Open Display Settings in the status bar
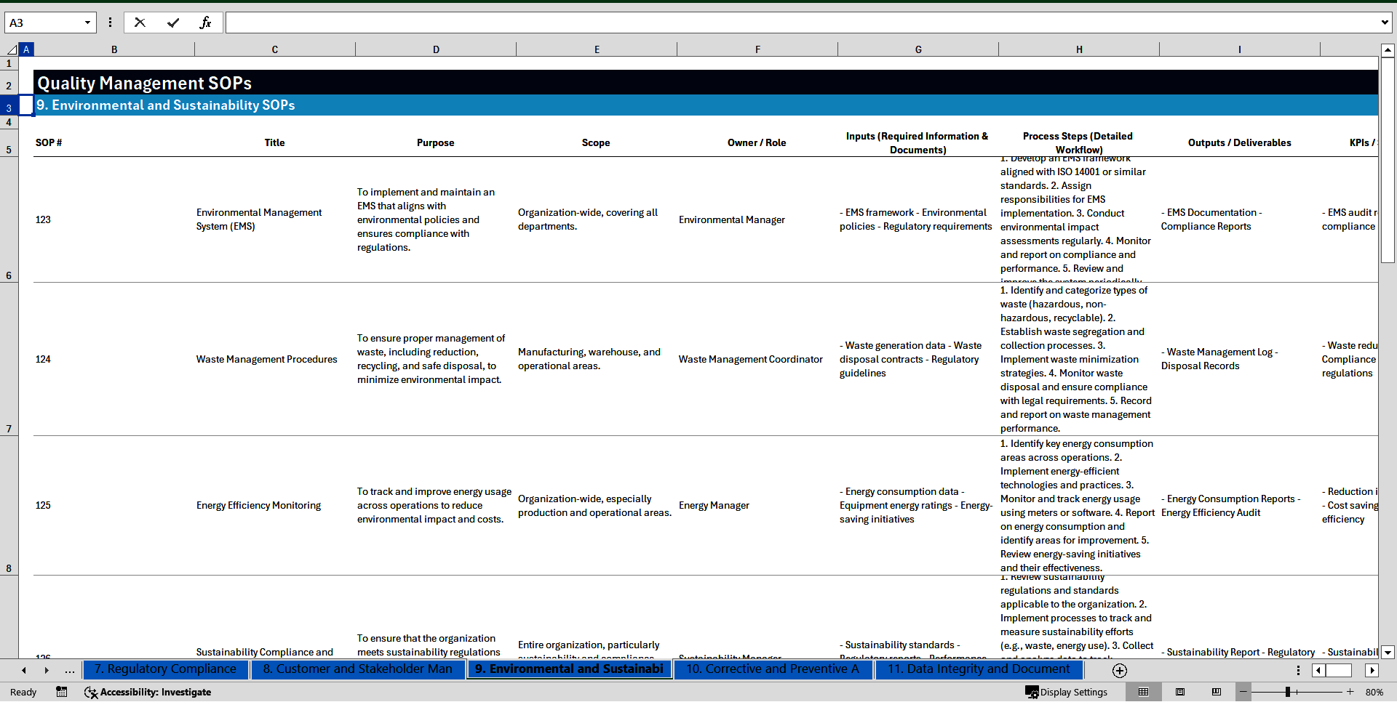 pyautogui.click(x=1066, y=692)
